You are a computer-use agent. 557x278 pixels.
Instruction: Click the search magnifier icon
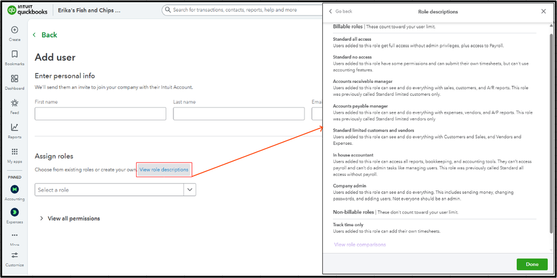(x=168, y=10)
